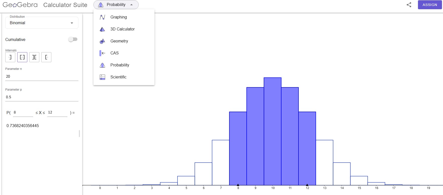This screenshot has width=443, height=195.
Task: Choose Probability menu entry
Action: pyautogui.click(x=124, y=65)
